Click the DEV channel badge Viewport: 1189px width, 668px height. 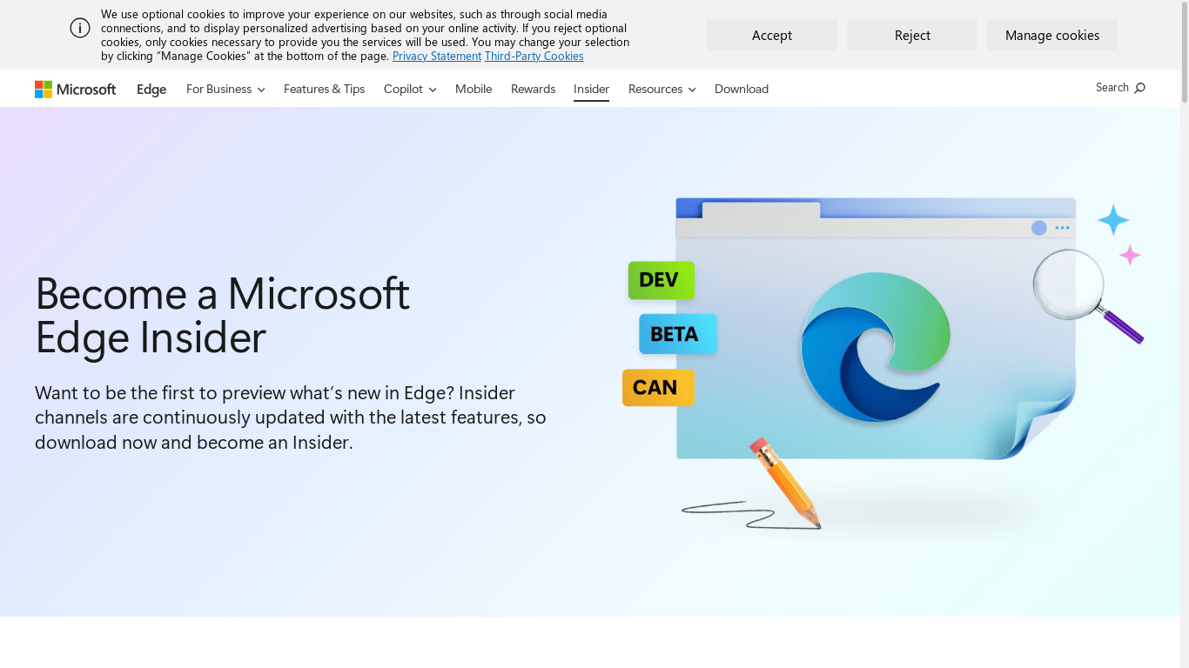[662, 280]
